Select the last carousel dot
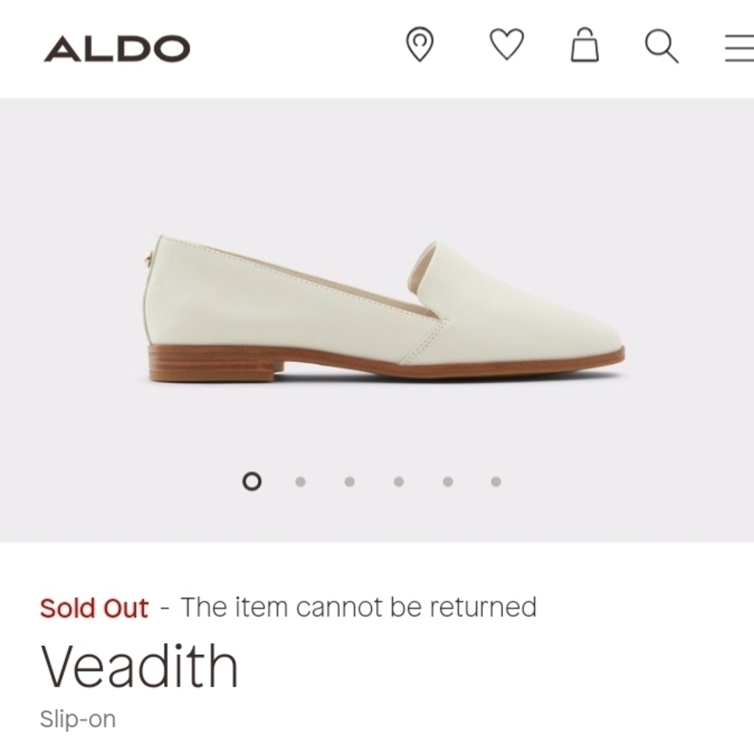This screenshot has width=754, height=754. tap(495, 480)
